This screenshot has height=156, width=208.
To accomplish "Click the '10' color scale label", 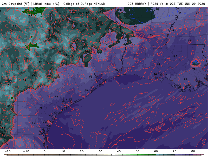I will click(63, 151).
